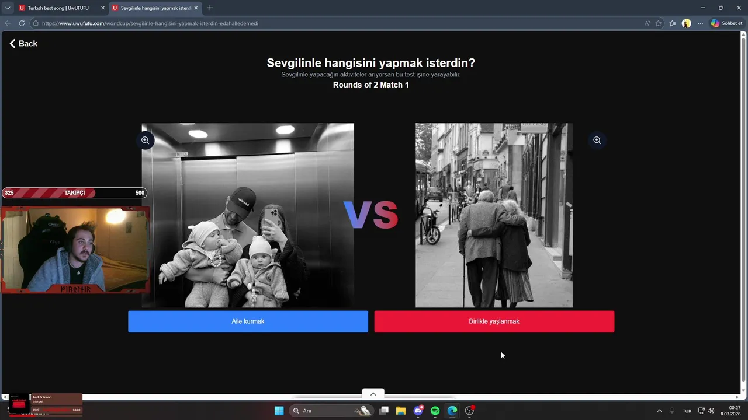
Task: Open Read aloud in address bar
Action: 647,23
